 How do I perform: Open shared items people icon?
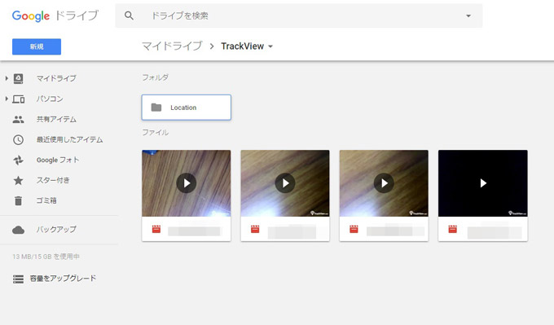pos(19,120)
